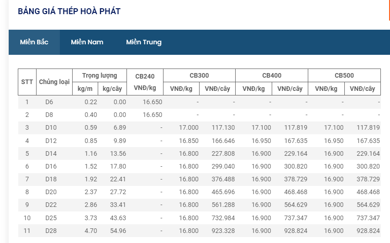
Task: Click the 376.488 price cell
Action: (223, 179)
